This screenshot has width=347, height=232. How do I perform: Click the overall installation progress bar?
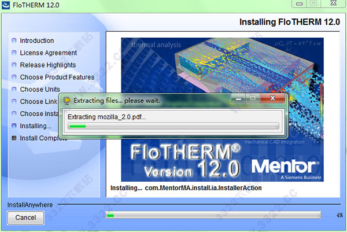pyautogui.click(x=213, y=215)
